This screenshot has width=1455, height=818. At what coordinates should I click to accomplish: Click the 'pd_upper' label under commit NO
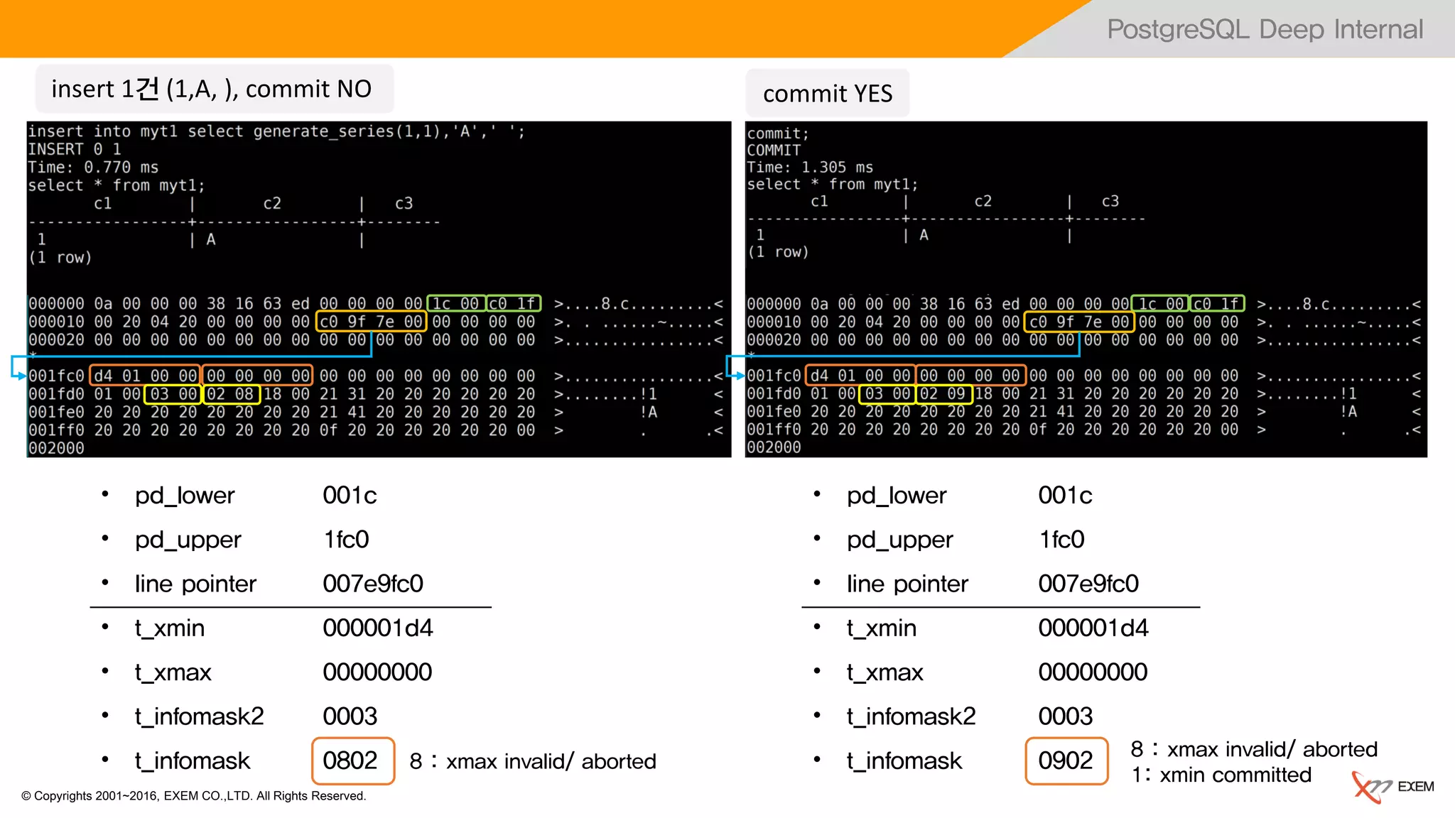tap(188, 540)
